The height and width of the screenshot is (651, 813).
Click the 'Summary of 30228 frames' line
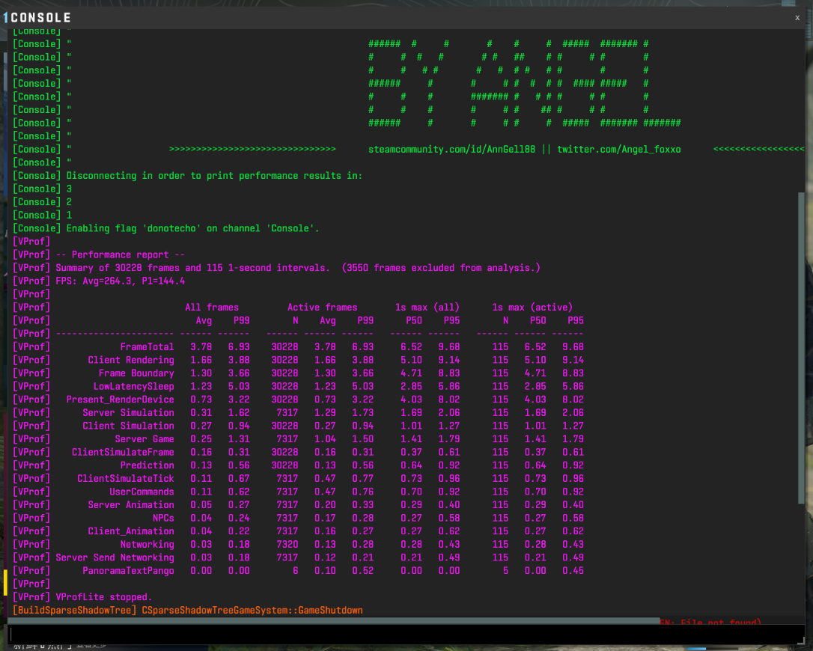point(298,268)
